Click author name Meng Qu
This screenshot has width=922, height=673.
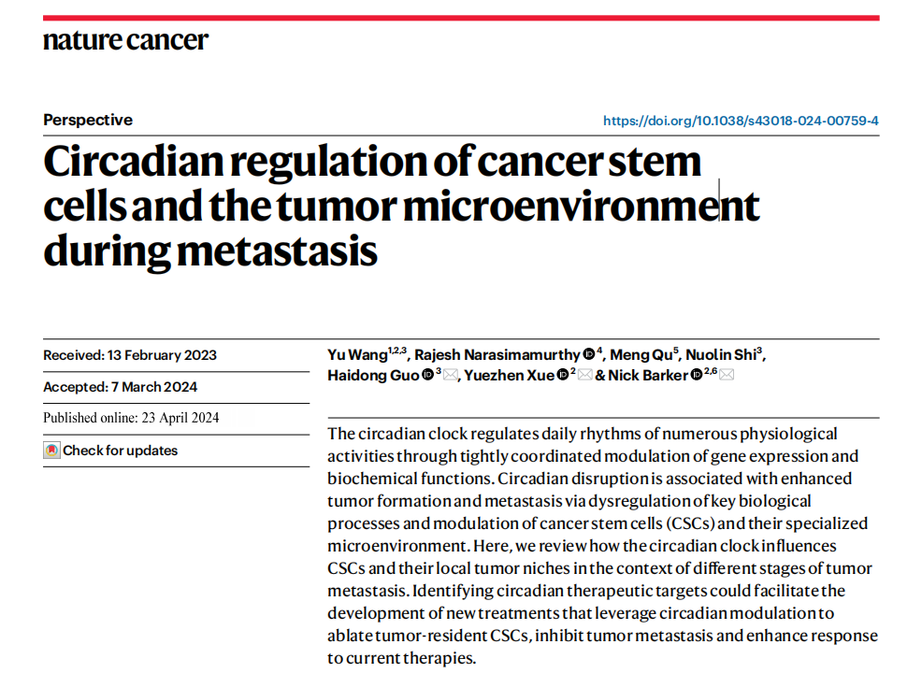(x=641, y=354)
